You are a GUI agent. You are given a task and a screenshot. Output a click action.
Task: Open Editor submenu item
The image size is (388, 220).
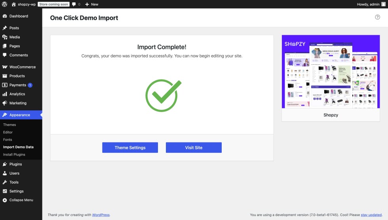pos(8,132)
